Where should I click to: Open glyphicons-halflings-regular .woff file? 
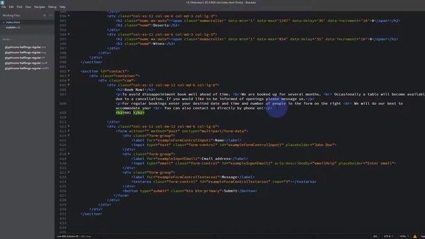coord(26,63)
